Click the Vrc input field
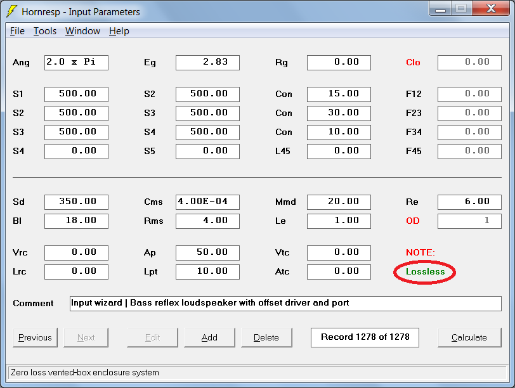The height and width of the screenshot is (388, 515). point(76,253)
